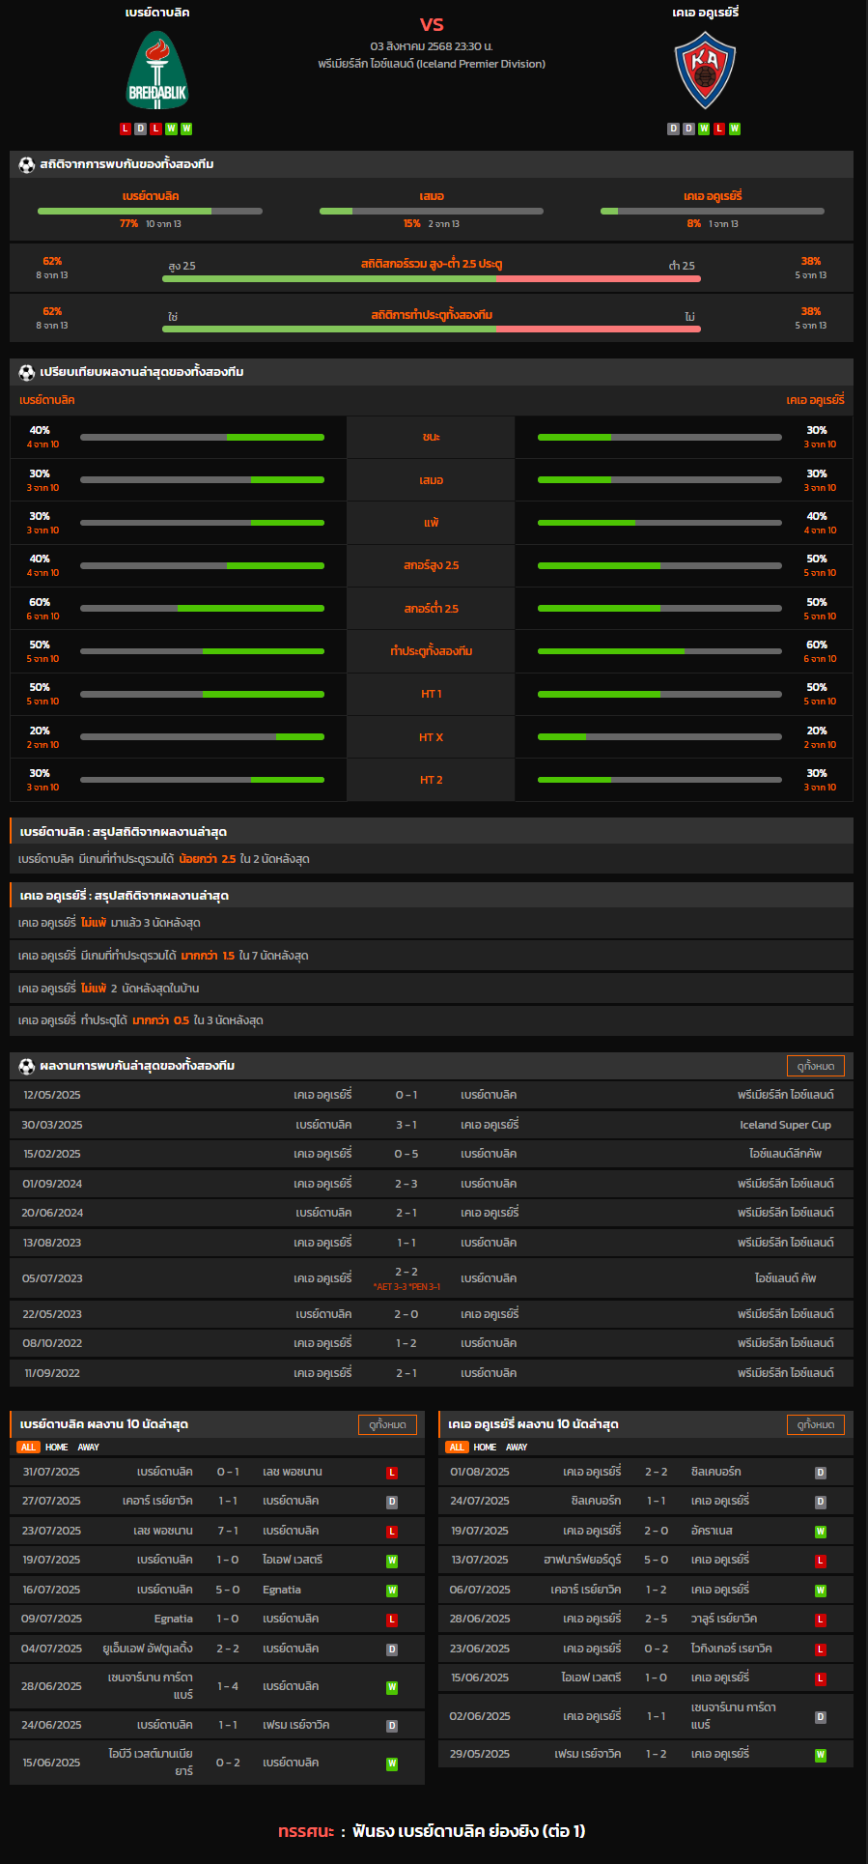Click the both-teams-to-score stat bar

click(432, 330)
